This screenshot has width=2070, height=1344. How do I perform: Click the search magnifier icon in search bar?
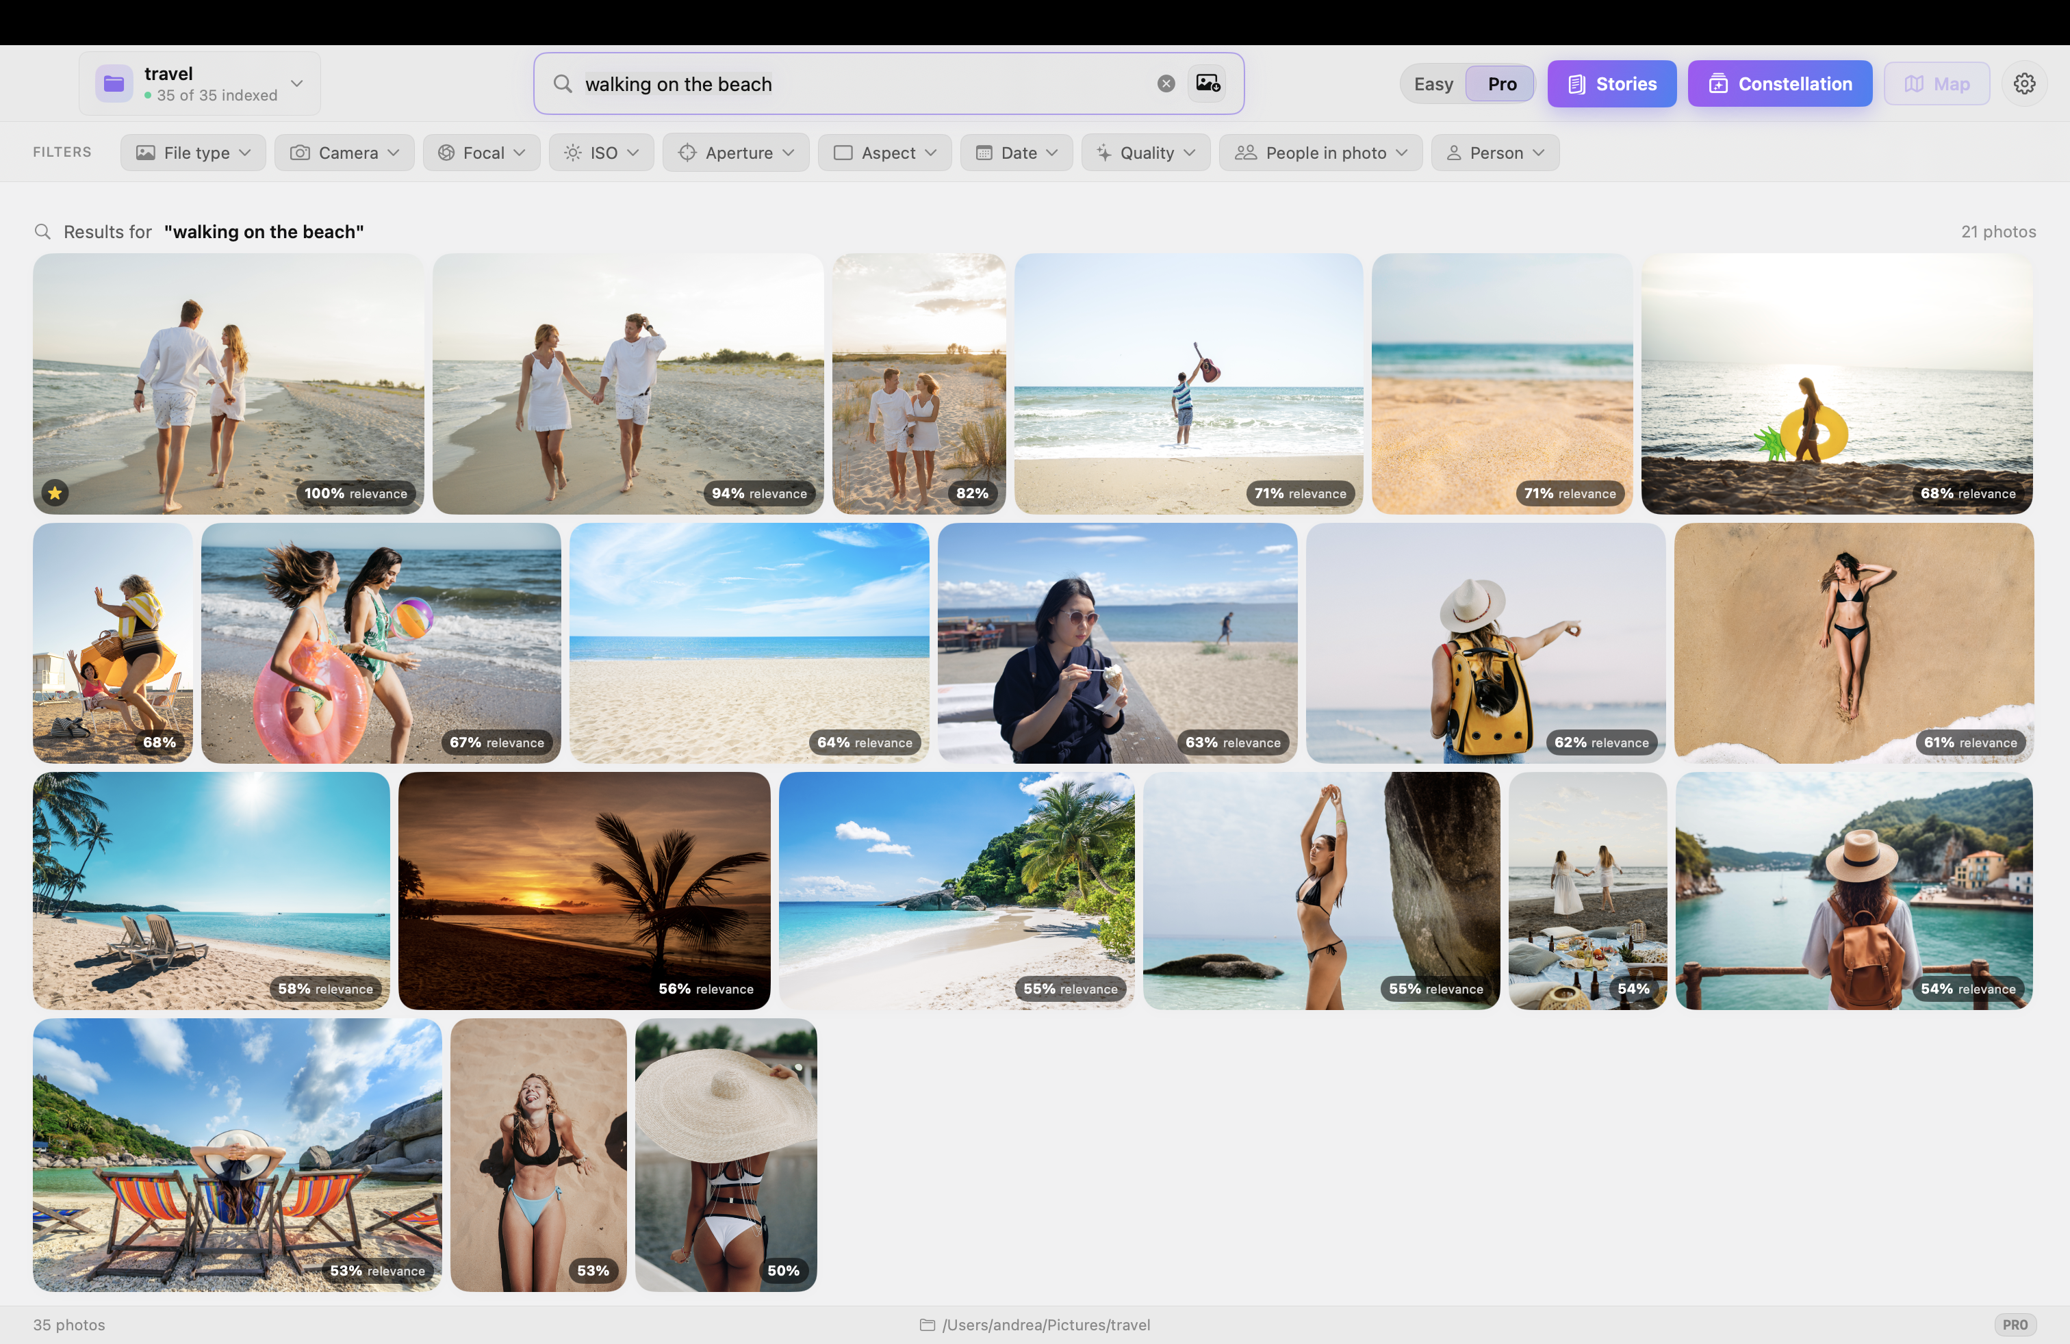tap(563, 83)
